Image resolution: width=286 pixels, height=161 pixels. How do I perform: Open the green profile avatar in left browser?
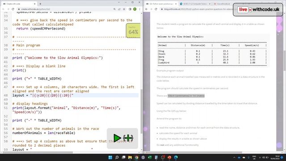(x=135, y=9)
